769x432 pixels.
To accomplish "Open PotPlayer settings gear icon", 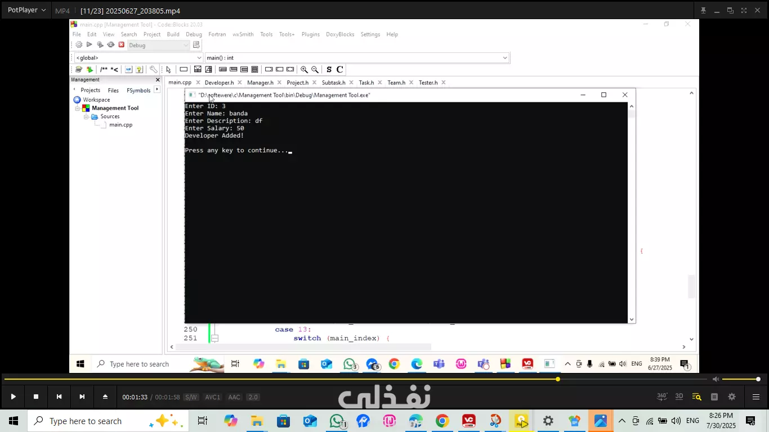I will [732, 397].
